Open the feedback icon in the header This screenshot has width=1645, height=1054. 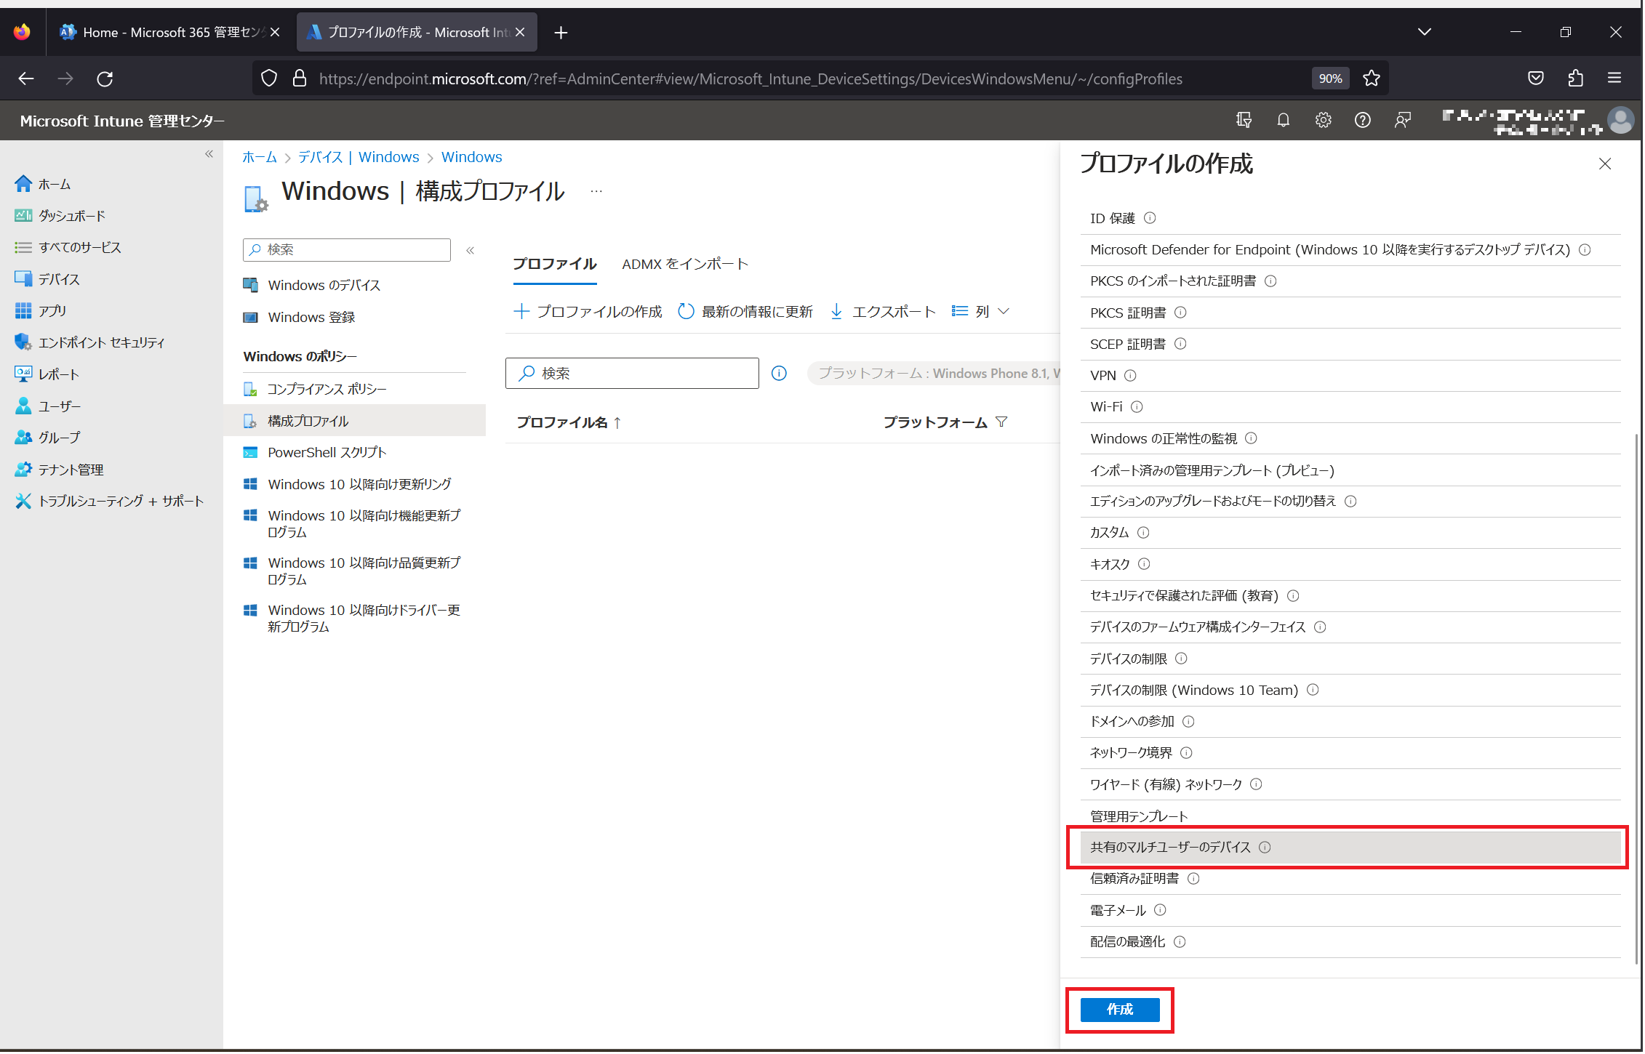click(x=1403, y=120)
